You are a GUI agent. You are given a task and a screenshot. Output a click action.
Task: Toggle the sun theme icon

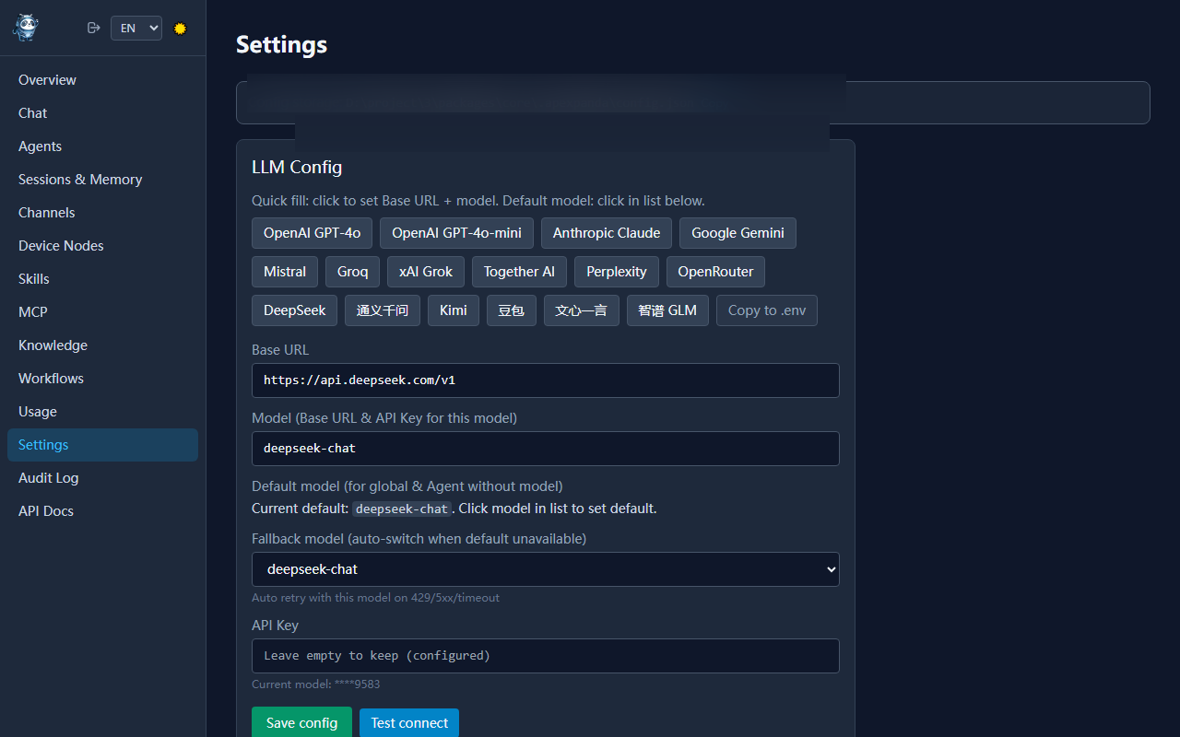click(x=180, y=29)
